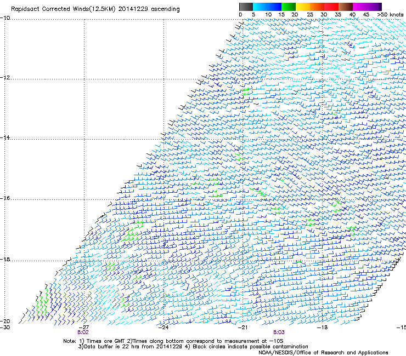Click the '-14' latitude axis label
The width and height of the screenshot is (406, 356).
5,137
